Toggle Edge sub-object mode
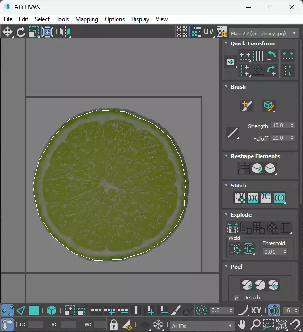Viewport: 303px width, 332px height. tap(21, 311)
